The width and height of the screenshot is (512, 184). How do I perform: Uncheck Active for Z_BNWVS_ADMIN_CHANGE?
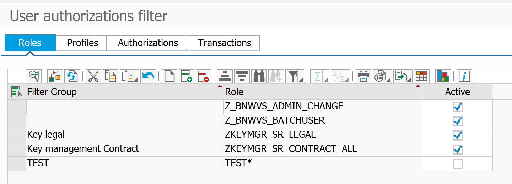pos(458,107)
